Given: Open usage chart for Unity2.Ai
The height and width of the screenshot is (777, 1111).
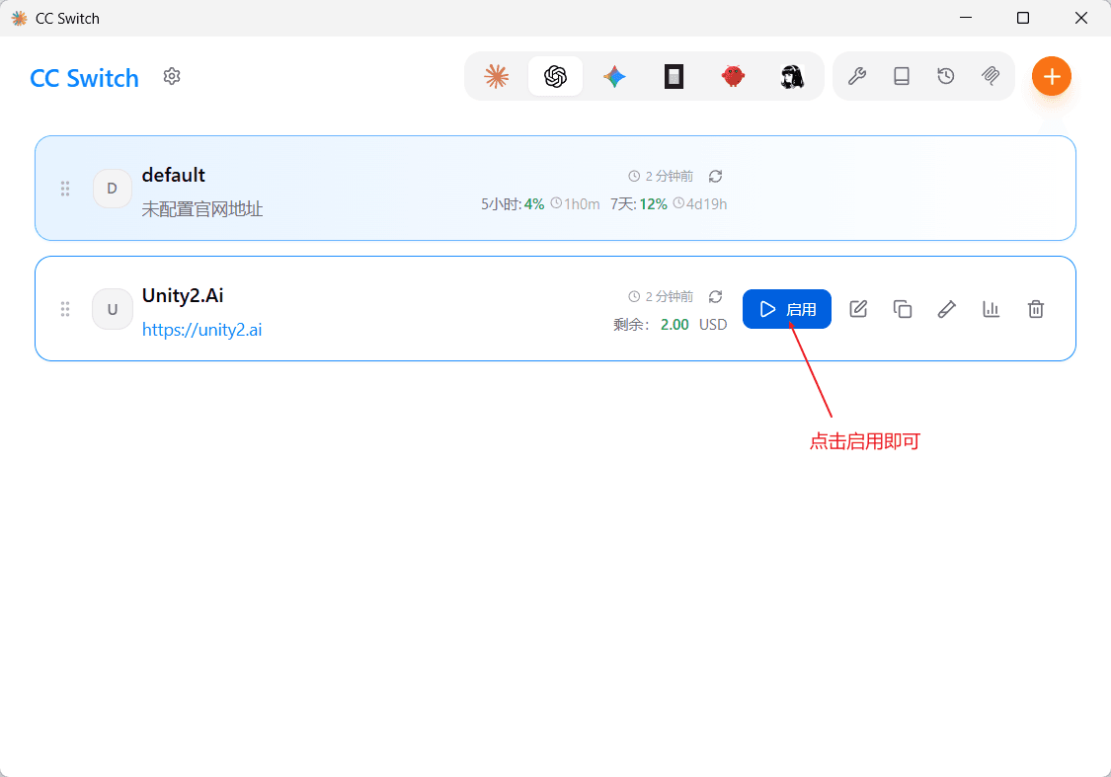Looking at the screenshot, I should [x=992, y=309].
